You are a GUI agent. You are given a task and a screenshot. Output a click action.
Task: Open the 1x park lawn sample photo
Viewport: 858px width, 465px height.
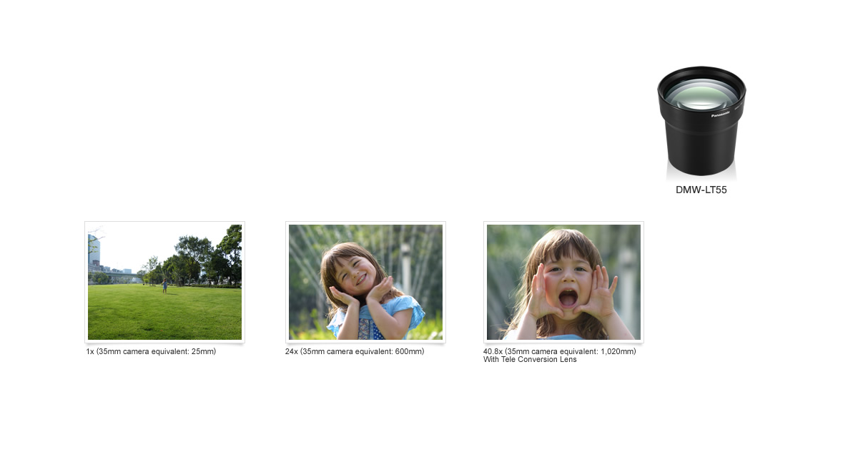tap(164, 282)
